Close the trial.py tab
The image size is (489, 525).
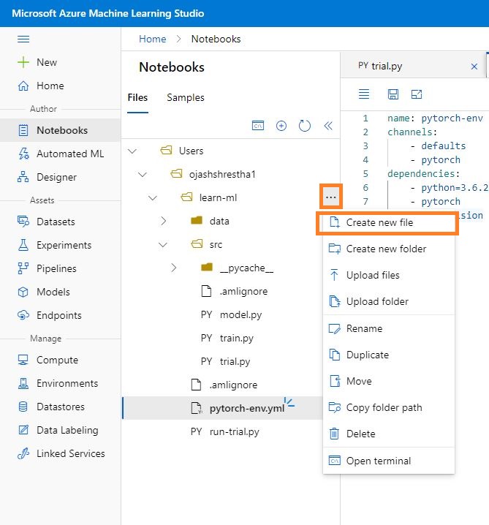(x=474, y=67)
